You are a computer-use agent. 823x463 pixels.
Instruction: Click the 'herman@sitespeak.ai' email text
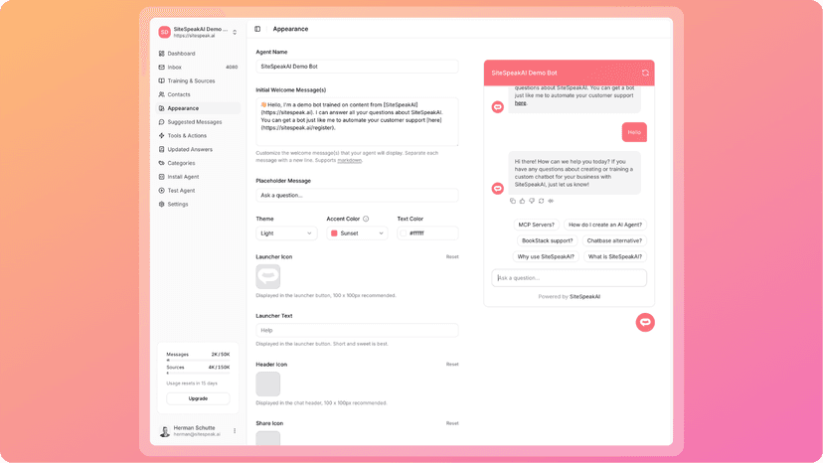click(197, 434)
